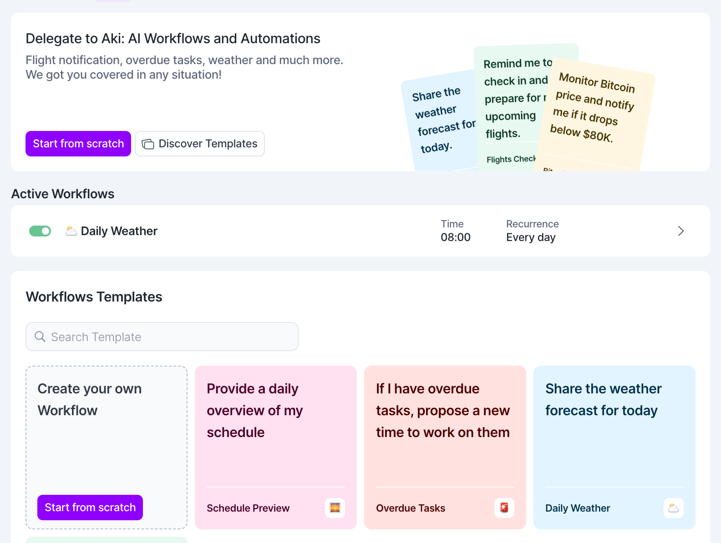Expand Daily Weather workflow details chevron
721x543 pixels.
tap(681, 231)
